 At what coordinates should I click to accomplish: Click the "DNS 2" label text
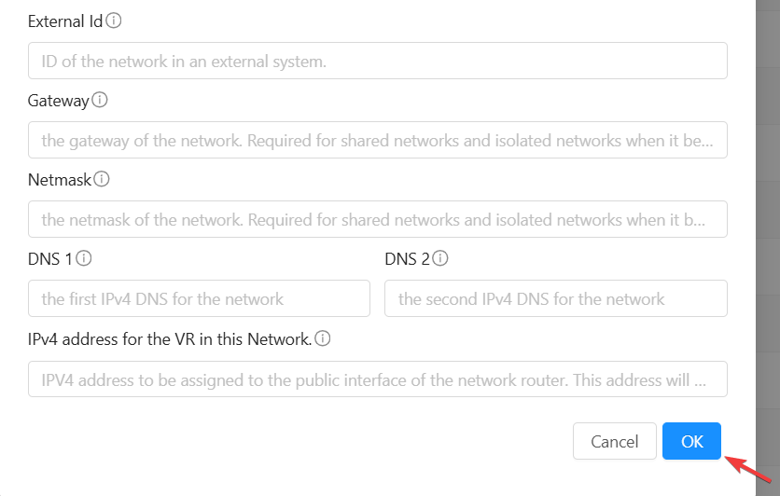(x=407, y=259)
